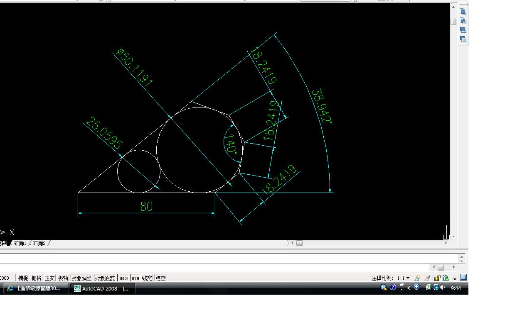This screenshot has height=332, width=532.
Task: Click Send Under Objects draw order icon
Action: pyautogui.click(x=463, y=39)
